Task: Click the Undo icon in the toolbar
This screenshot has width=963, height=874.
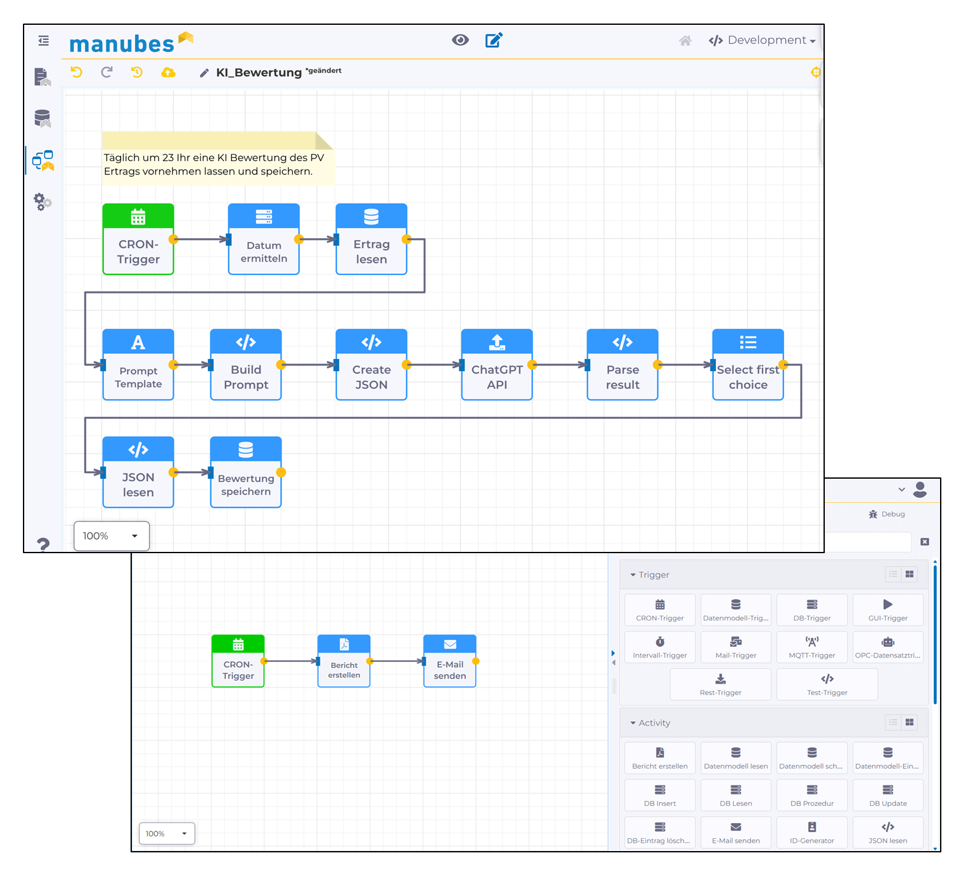Action: [x=76, y=72]
